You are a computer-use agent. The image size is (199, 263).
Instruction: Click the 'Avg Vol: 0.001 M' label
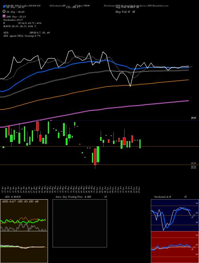click(x=127, y=7)
